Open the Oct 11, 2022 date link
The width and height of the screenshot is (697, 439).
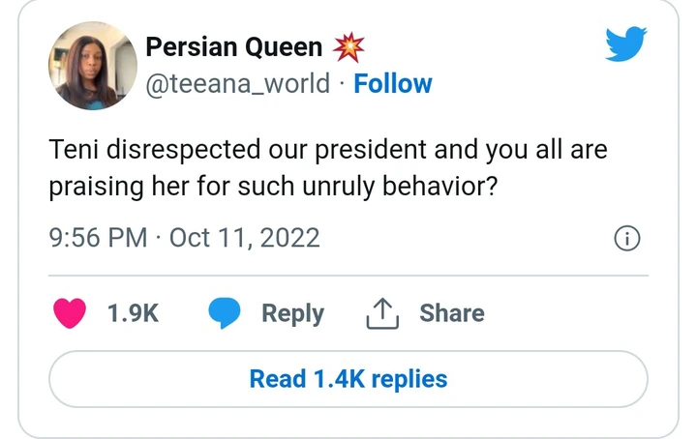click(244, 238)
